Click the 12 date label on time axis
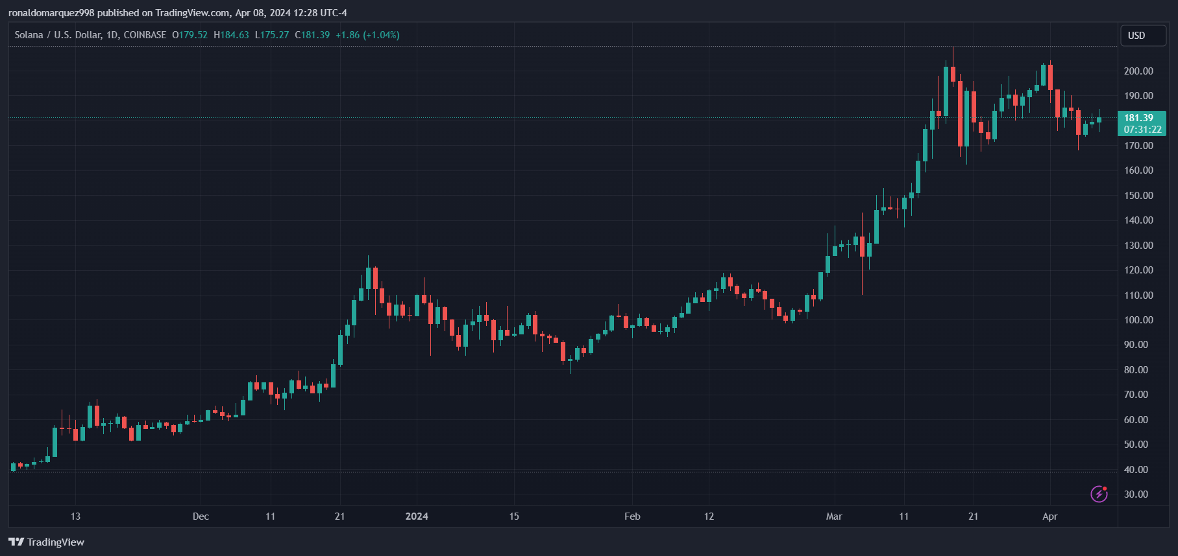The width and height of the screenshot is (1178, 556). [x=709, y=516]
